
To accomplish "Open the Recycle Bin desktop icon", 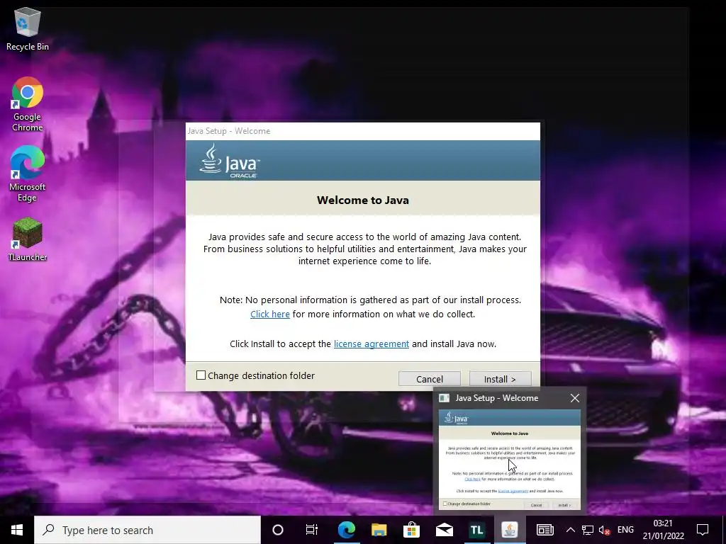I will (x=28, y=28).
